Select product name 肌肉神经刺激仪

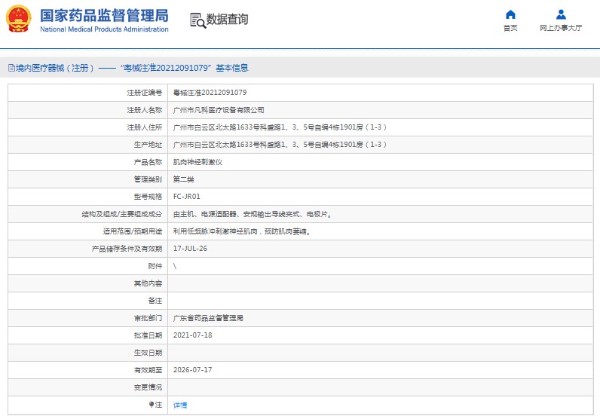pos(197,162)
